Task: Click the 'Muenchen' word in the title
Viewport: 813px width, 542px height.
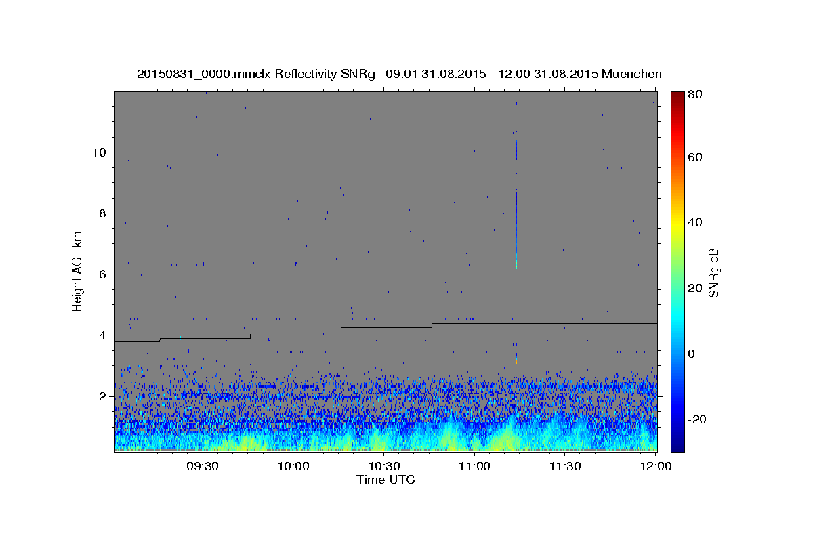Action: coord(631,74)
